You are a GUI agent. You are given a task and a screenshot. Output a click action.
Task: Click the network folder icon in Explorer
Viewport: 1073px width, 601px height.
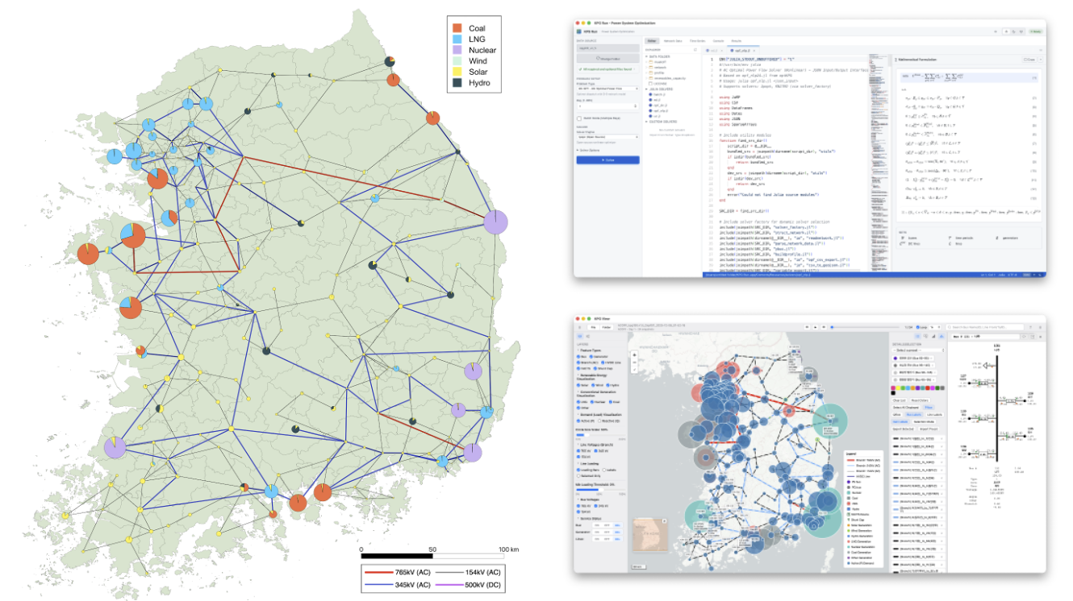pos(651,68)
